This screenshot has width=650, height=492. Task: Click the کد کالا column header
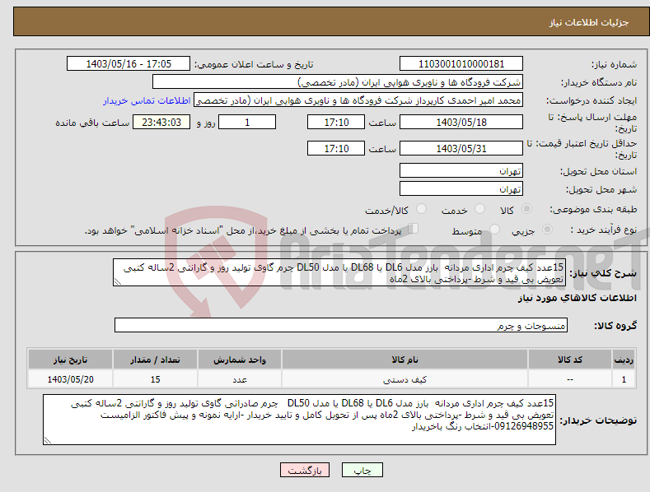570,360
